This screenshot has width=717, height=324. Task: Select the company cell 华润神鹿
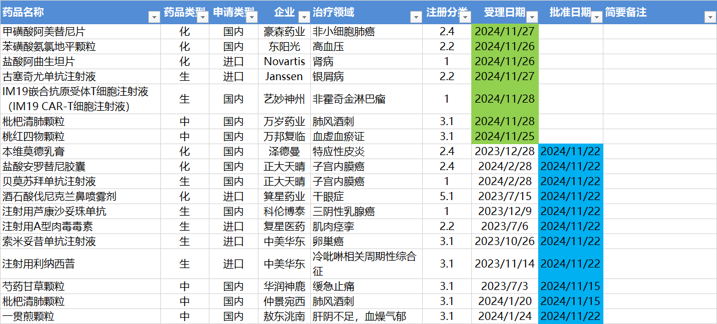[x=284, y=287]
